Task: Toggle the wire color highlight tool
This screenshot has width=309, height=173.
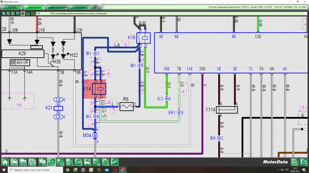Action: coord(23,13)
